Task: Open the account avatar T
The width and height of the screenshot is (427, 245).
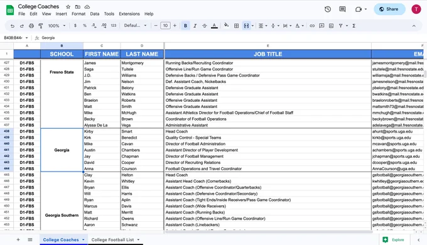Action: point(416,9)
